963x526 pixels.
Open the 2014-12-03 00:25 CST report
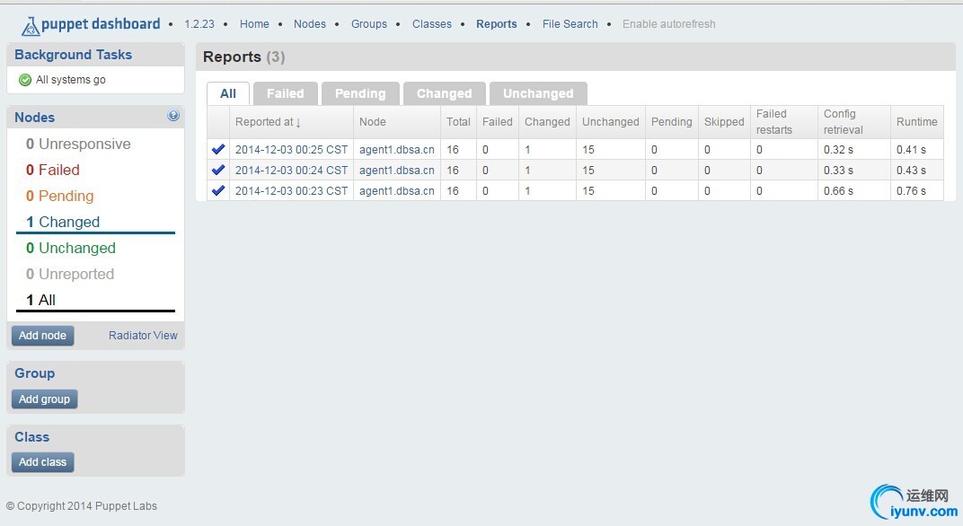291,149
